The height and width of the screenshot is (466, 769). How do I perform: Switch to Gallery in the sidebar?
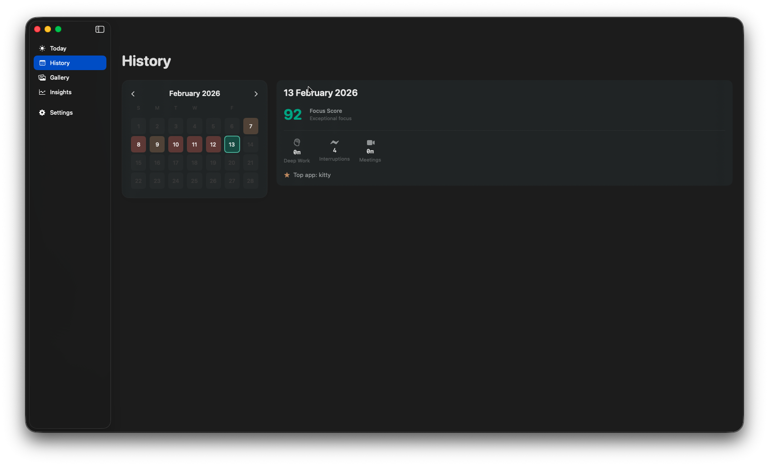point(59,77)
